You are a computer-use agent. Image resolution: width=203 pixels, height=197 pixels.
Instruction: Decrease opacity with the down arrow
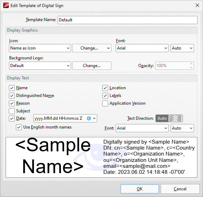[191, 67]
